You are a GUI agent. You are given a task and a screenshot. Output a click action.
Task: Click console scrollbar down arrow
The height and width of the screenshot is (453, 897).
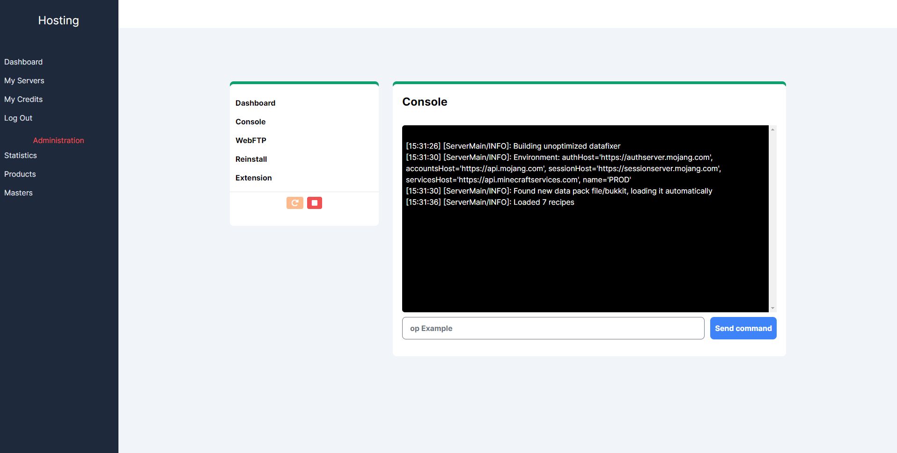click(x=772, y=308)
